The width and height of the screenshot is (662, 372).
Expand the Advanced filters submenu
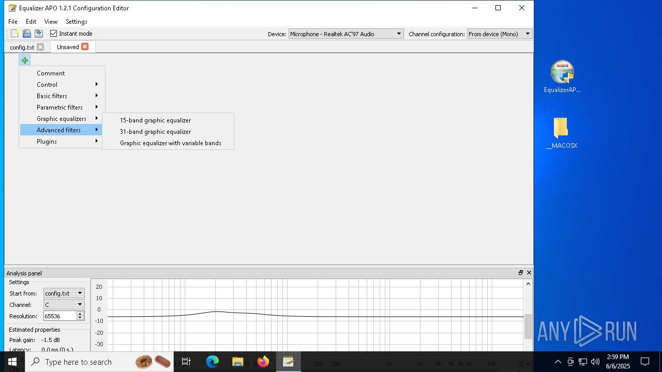(x=62, y=130)
